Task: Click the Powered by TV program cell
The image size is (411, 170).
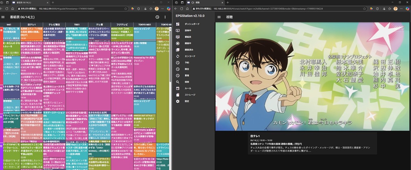Action: (144, 69)
